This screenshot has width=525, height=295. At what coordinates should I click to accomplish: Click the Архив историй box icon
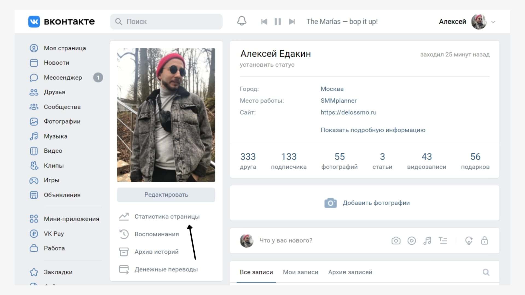pos(124,252)
